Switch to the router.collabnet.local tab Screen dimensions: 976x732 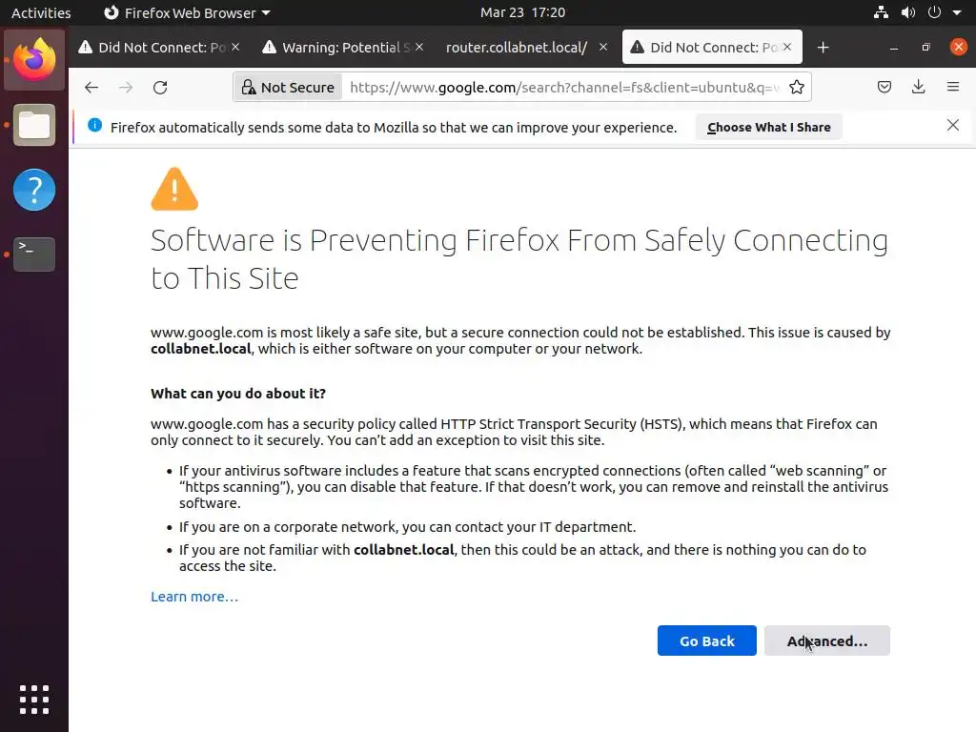coord(516,48)
